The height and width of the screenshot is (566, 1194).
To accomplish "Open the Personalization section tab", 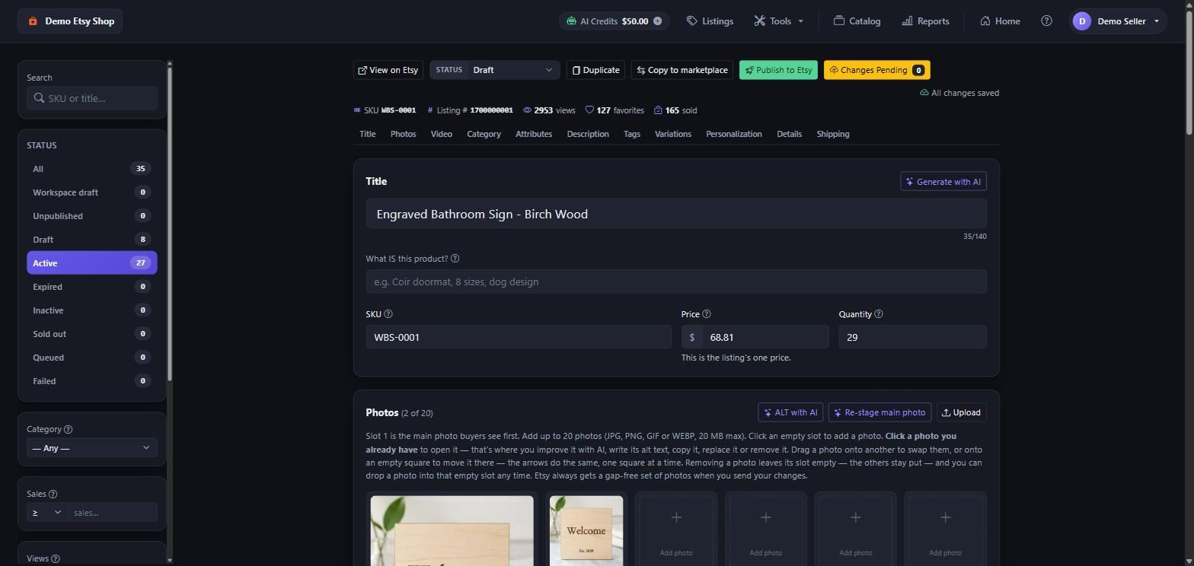I will coord(734,134).
